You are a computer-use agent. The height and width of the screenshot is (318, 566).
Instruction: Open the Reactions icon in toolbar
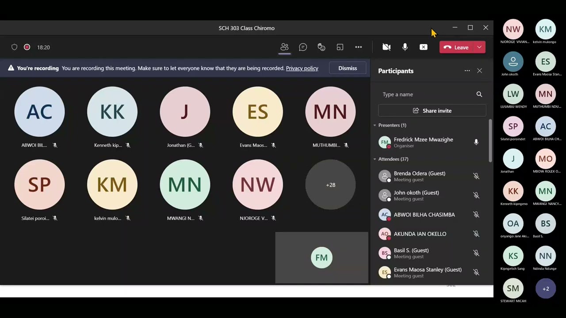coord(321,47)
